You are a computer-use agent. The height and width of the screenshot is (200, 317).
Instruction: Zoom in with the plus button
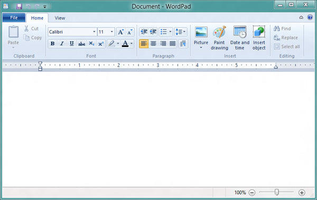(302, 193)
